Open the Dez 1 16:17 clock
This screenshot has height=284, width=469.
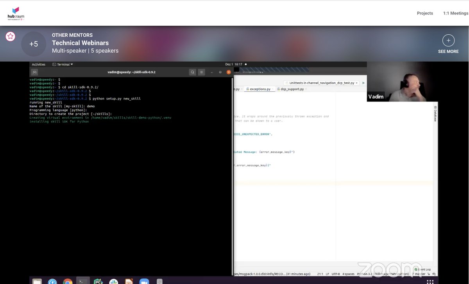[234, 64]
